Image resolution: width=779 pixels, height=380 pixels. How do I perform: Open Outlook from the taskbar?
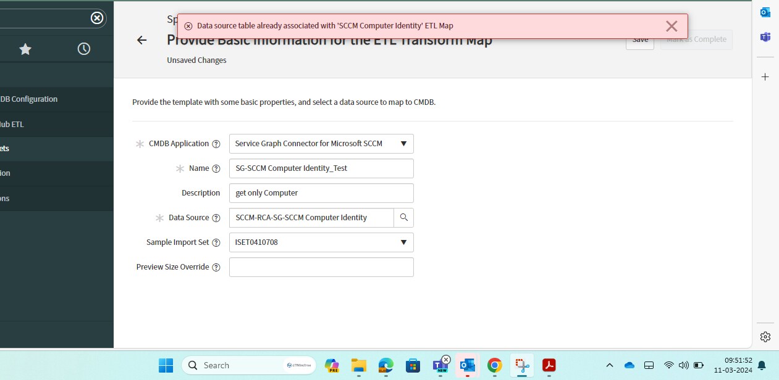(x=468, y=365)
